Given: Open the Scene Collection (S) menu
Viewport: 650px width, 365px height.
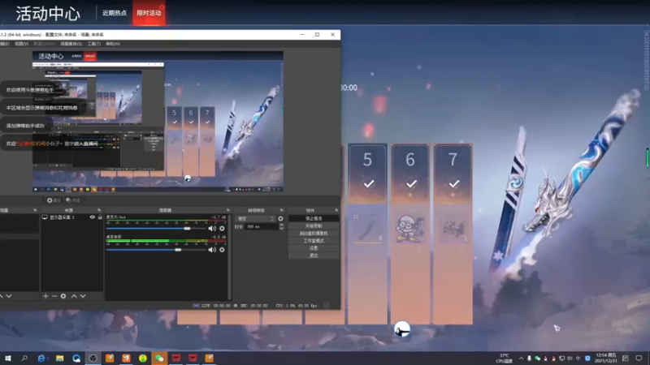Looking at the screenshot, I should pyautogui.click(x=71, y=44).
